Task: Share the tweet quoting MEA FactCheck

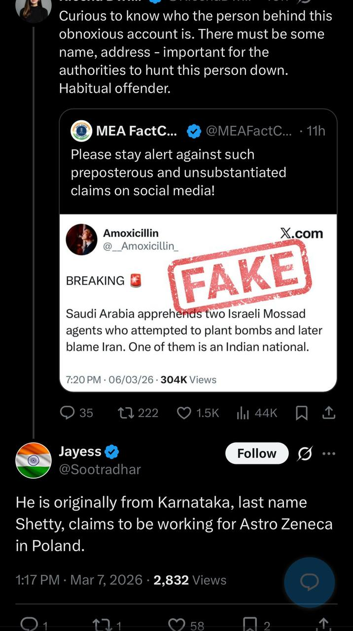Action: click(328, 413)
